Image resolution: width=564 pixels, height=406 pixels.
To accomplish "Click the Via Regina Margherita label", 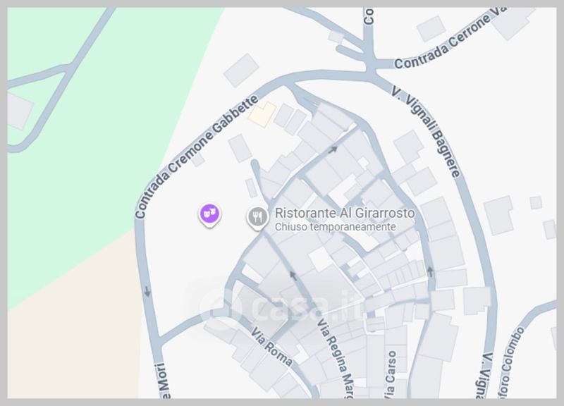I will pos(336,359).
